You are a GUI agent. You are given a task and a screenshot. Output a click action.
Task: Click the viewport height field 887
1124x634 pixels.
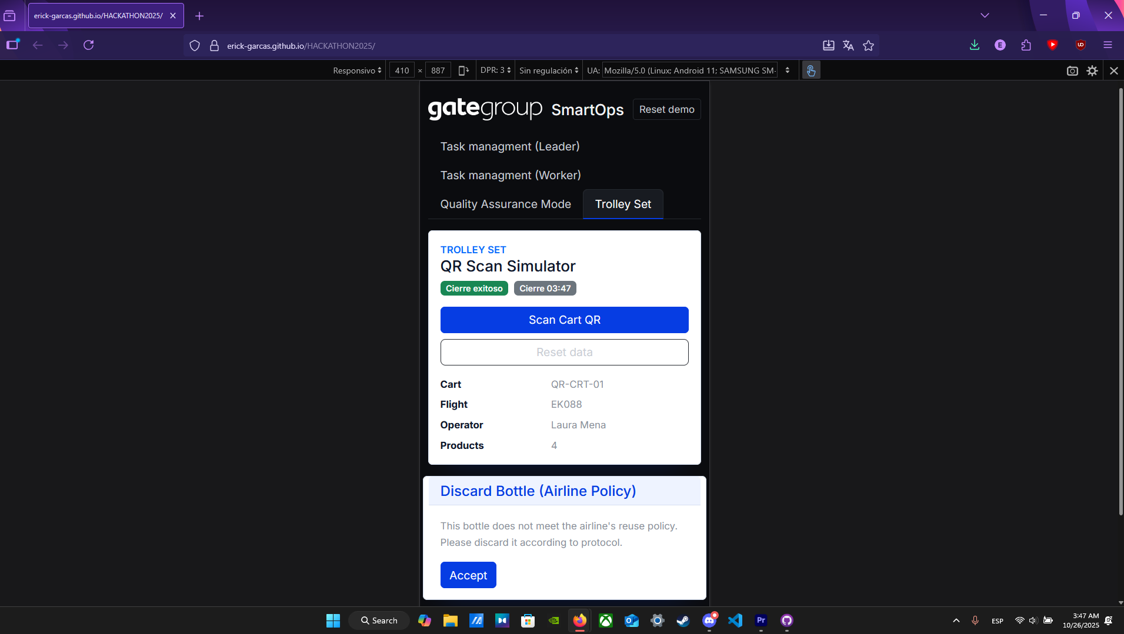(438, 71)
